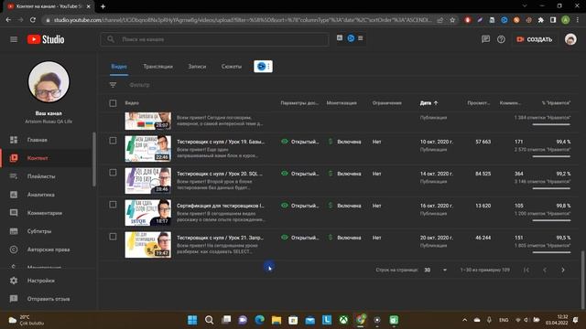Viewport: 586px width, 329px height.
Task: Switch to the Видео tab
Action: coord(119,67)
